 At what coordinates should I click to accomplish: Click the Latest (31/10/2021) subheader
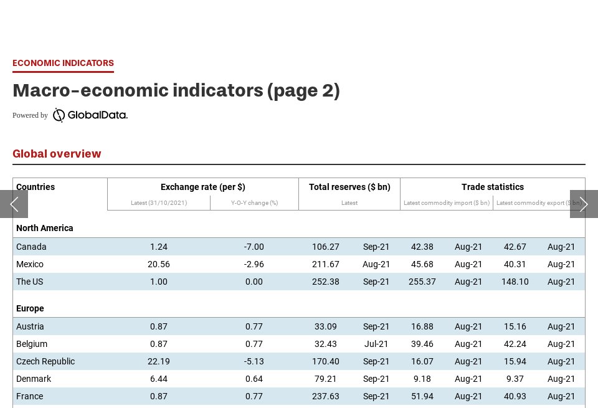[x=158, y=203]
